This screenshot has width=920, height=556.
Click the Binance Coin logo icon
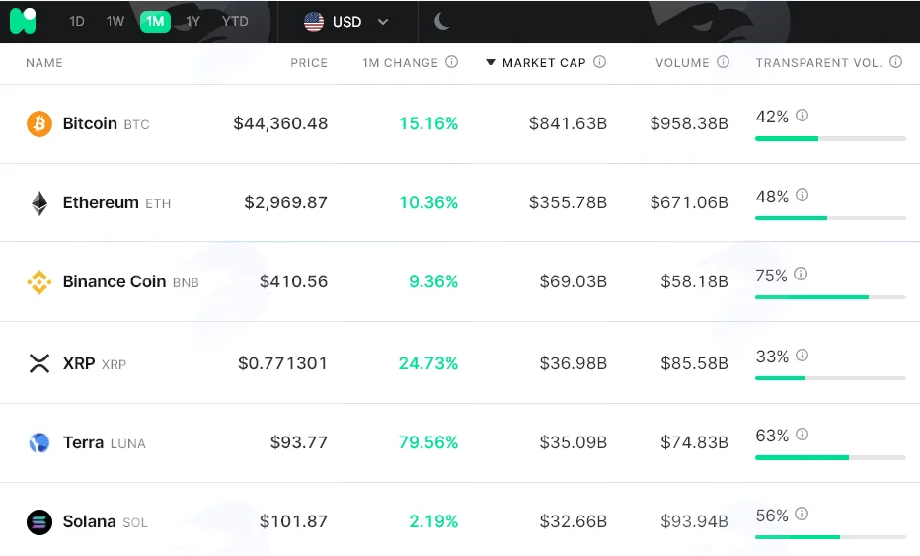(x=39, y=282)
